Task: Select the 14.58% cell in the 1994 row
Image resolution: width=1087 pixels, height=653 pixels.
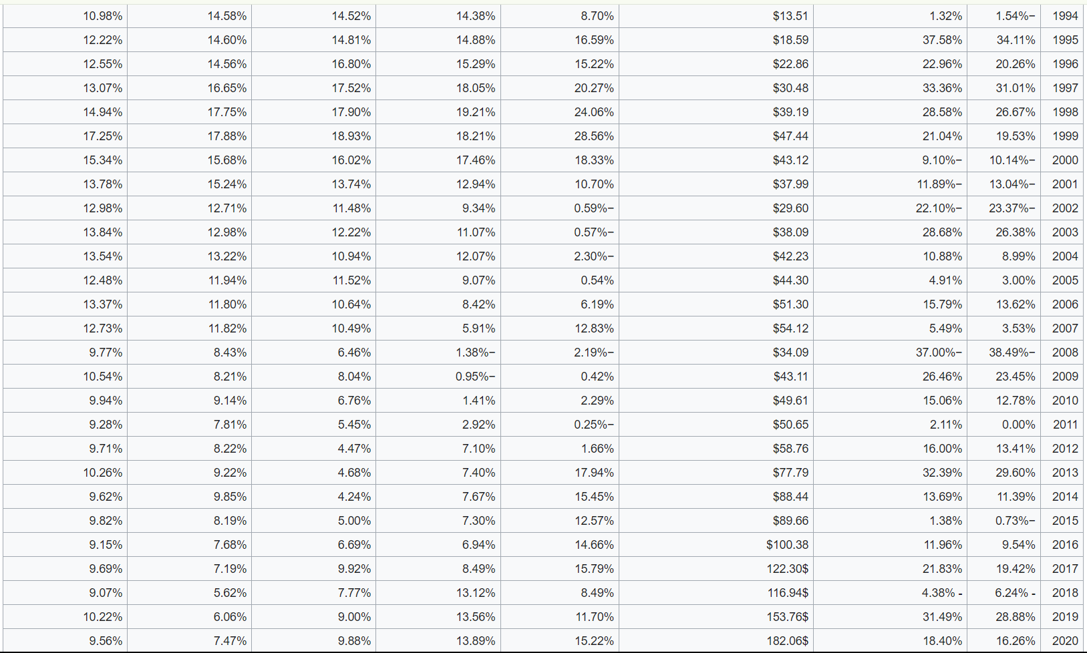Action: coord(226,16)
